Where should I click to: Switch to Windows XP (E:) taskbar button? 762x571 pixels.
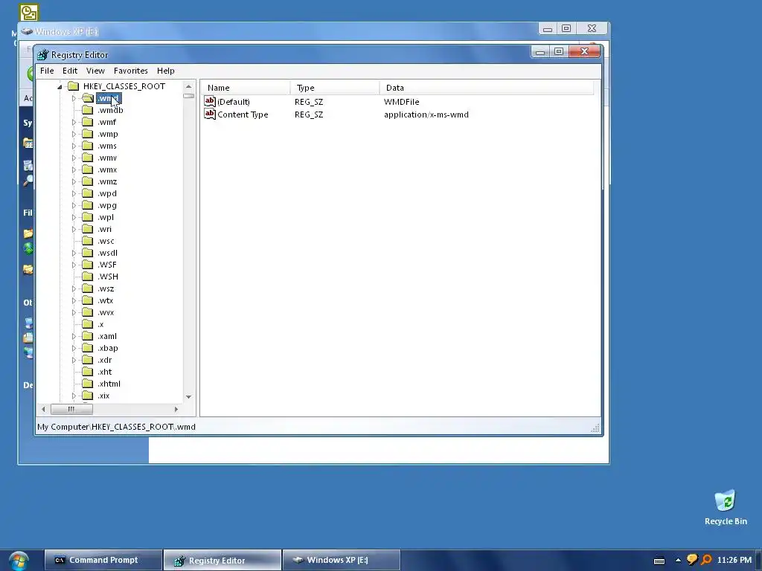[x=341, y=561]
